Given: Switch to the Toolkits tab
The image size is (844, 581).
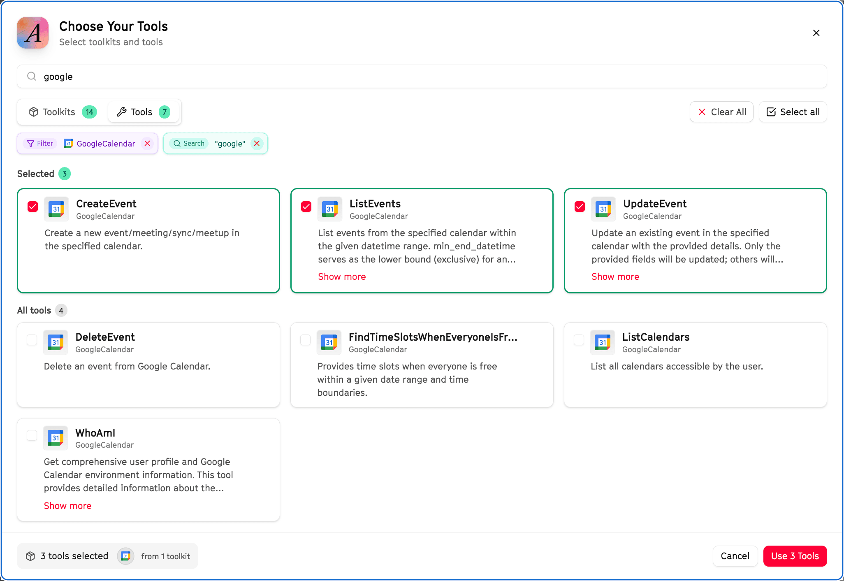Looking at the screenshot, I should [x=63, y=112].
